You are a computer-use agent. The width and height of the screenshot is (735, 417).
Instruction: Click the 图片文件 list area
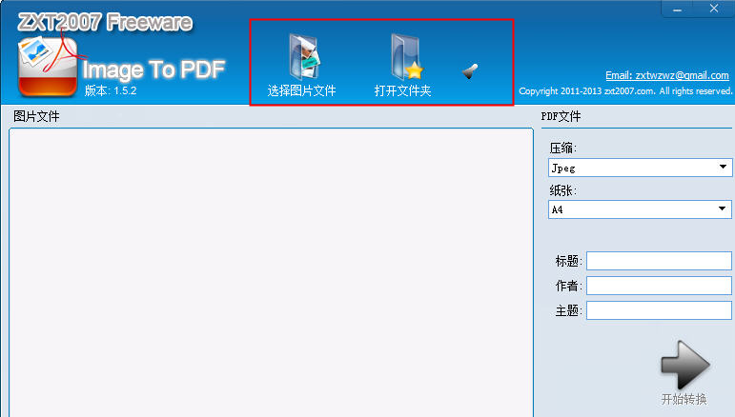(x=271, y=272)
